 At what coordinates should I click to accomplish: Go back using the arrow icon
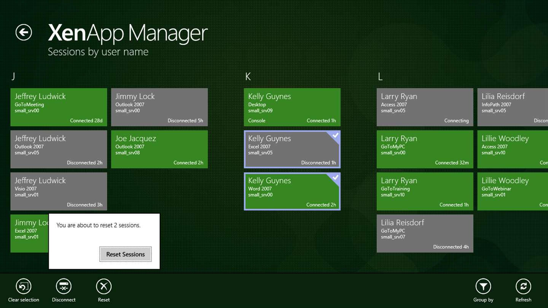[24, 32]
